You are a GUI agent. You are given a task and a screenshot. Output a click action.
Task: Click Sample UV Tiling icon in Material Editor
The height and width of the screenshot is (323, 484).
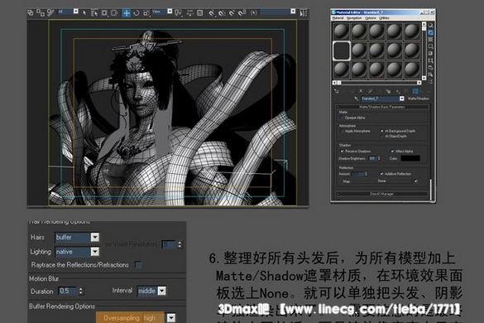pyautogui.click(x=430, y=46)
